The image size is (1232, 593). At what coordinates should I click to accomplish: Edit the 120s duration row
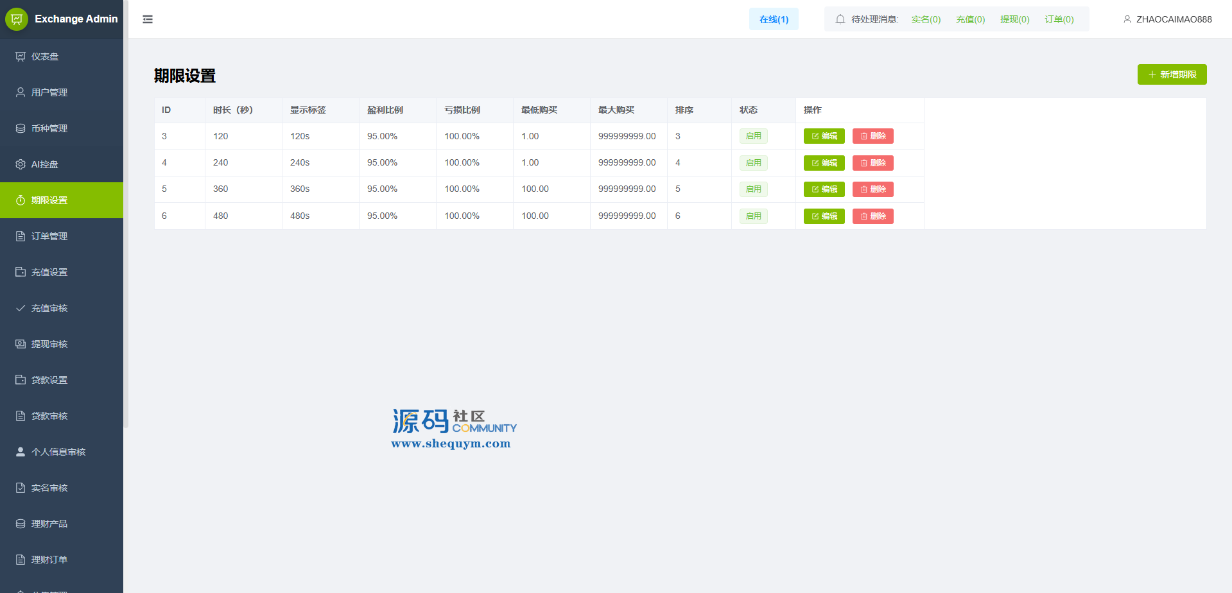(824, 136)
